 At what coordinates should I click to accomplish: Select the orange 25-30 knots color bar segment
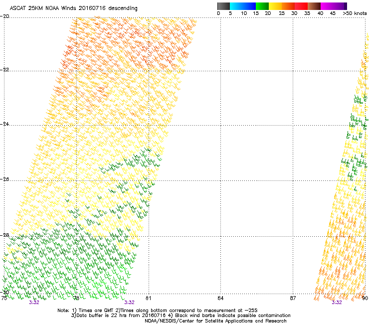tap(288, 6)
